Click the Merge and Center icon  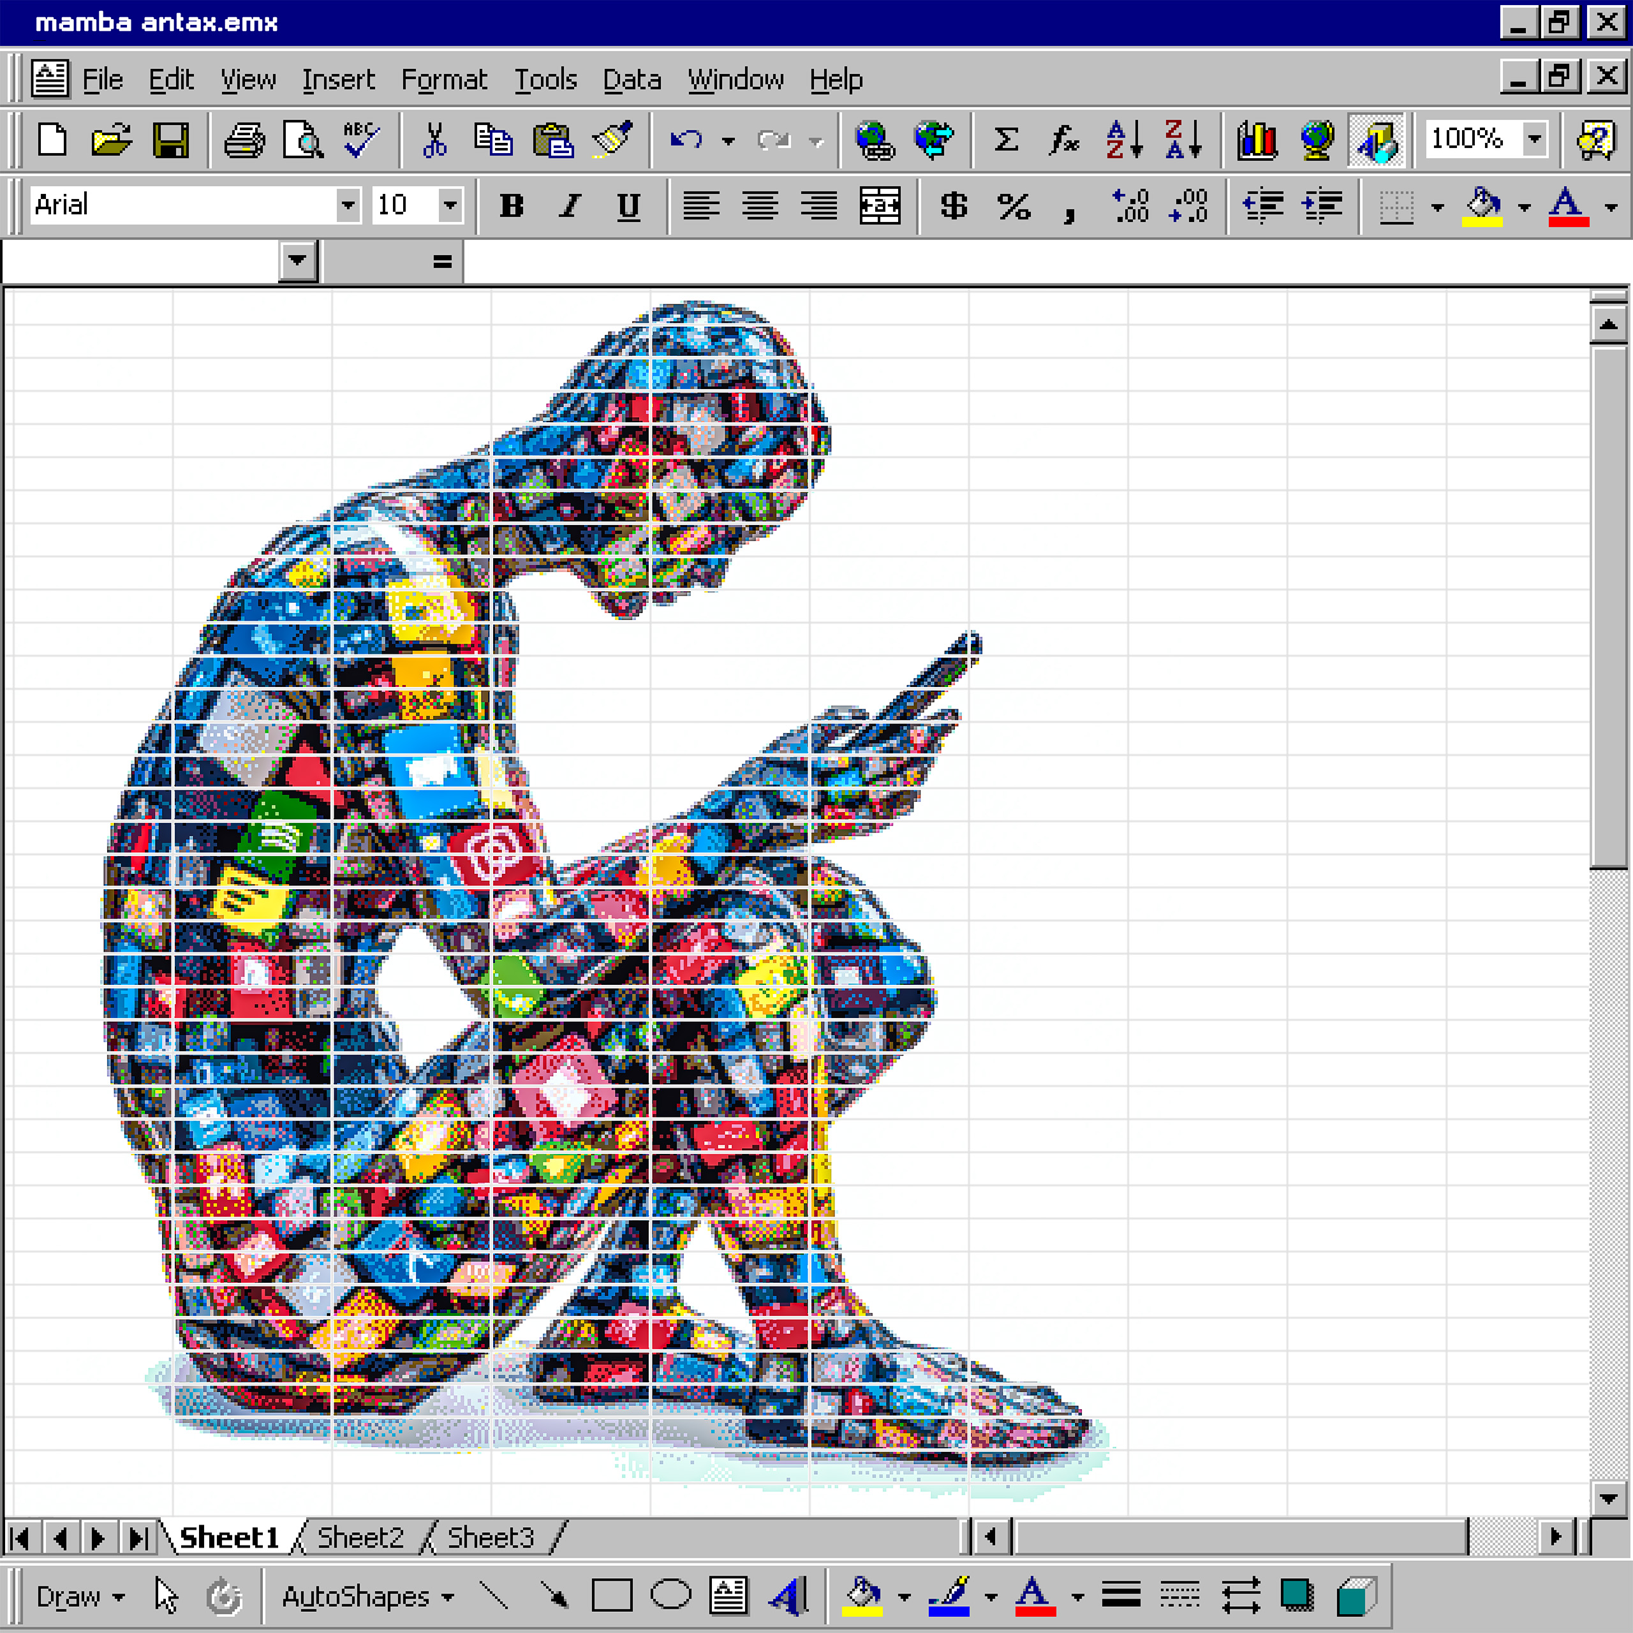pos(879,205)
